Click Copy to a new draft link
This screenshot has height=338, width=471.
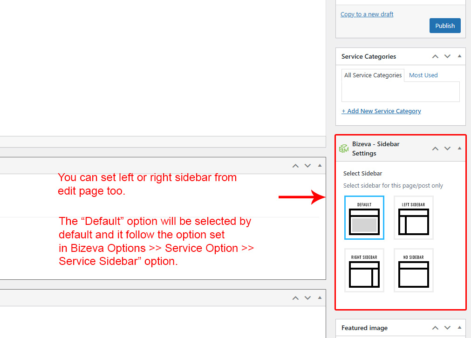tap(367, 14)
